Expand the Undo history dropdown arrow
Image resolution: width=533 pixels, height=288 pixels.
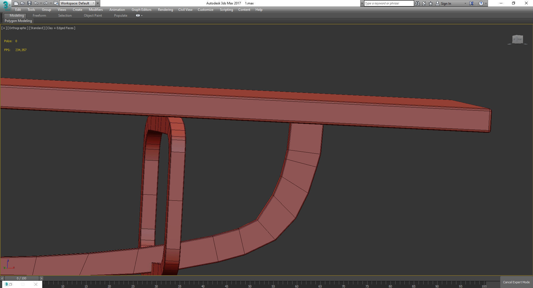pyautogui.click(x=41, y=3)
